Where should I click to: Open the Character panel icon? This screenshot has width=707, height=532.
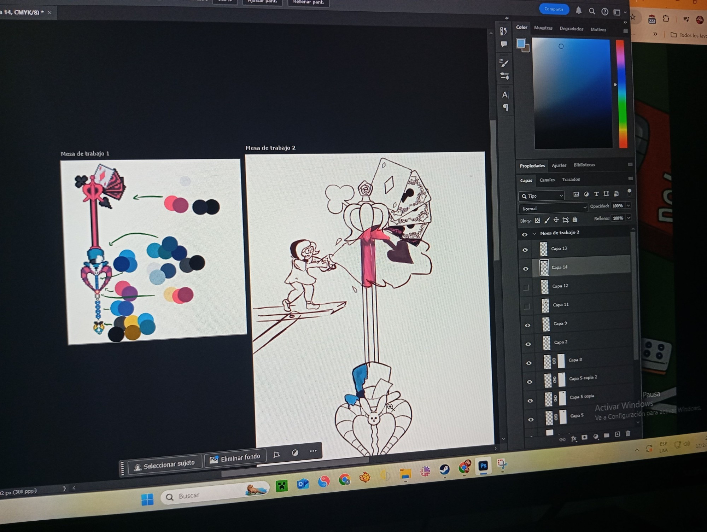coord(505,95)
